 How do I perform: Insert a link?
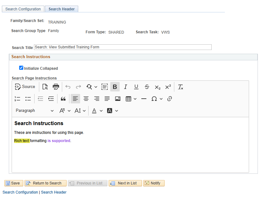point(170,99)
